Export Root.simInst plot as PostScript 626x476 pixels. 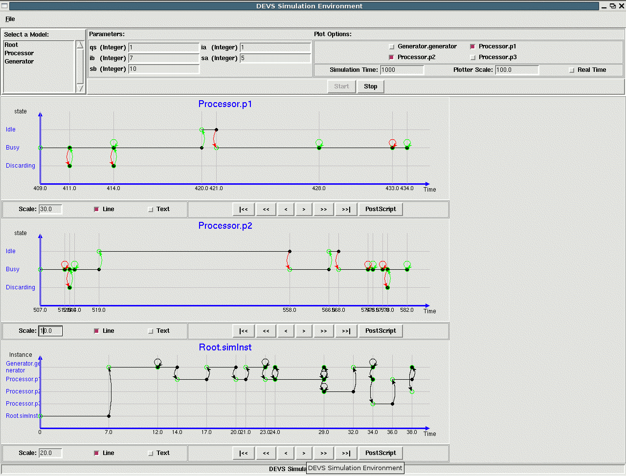click(380, 453)
